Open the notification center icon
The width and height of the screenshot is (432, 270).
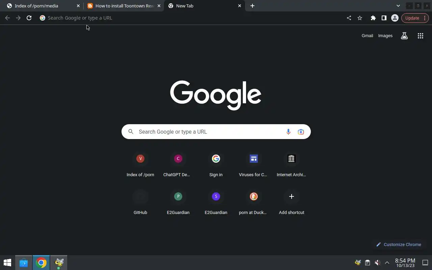[x=425, y=263]
